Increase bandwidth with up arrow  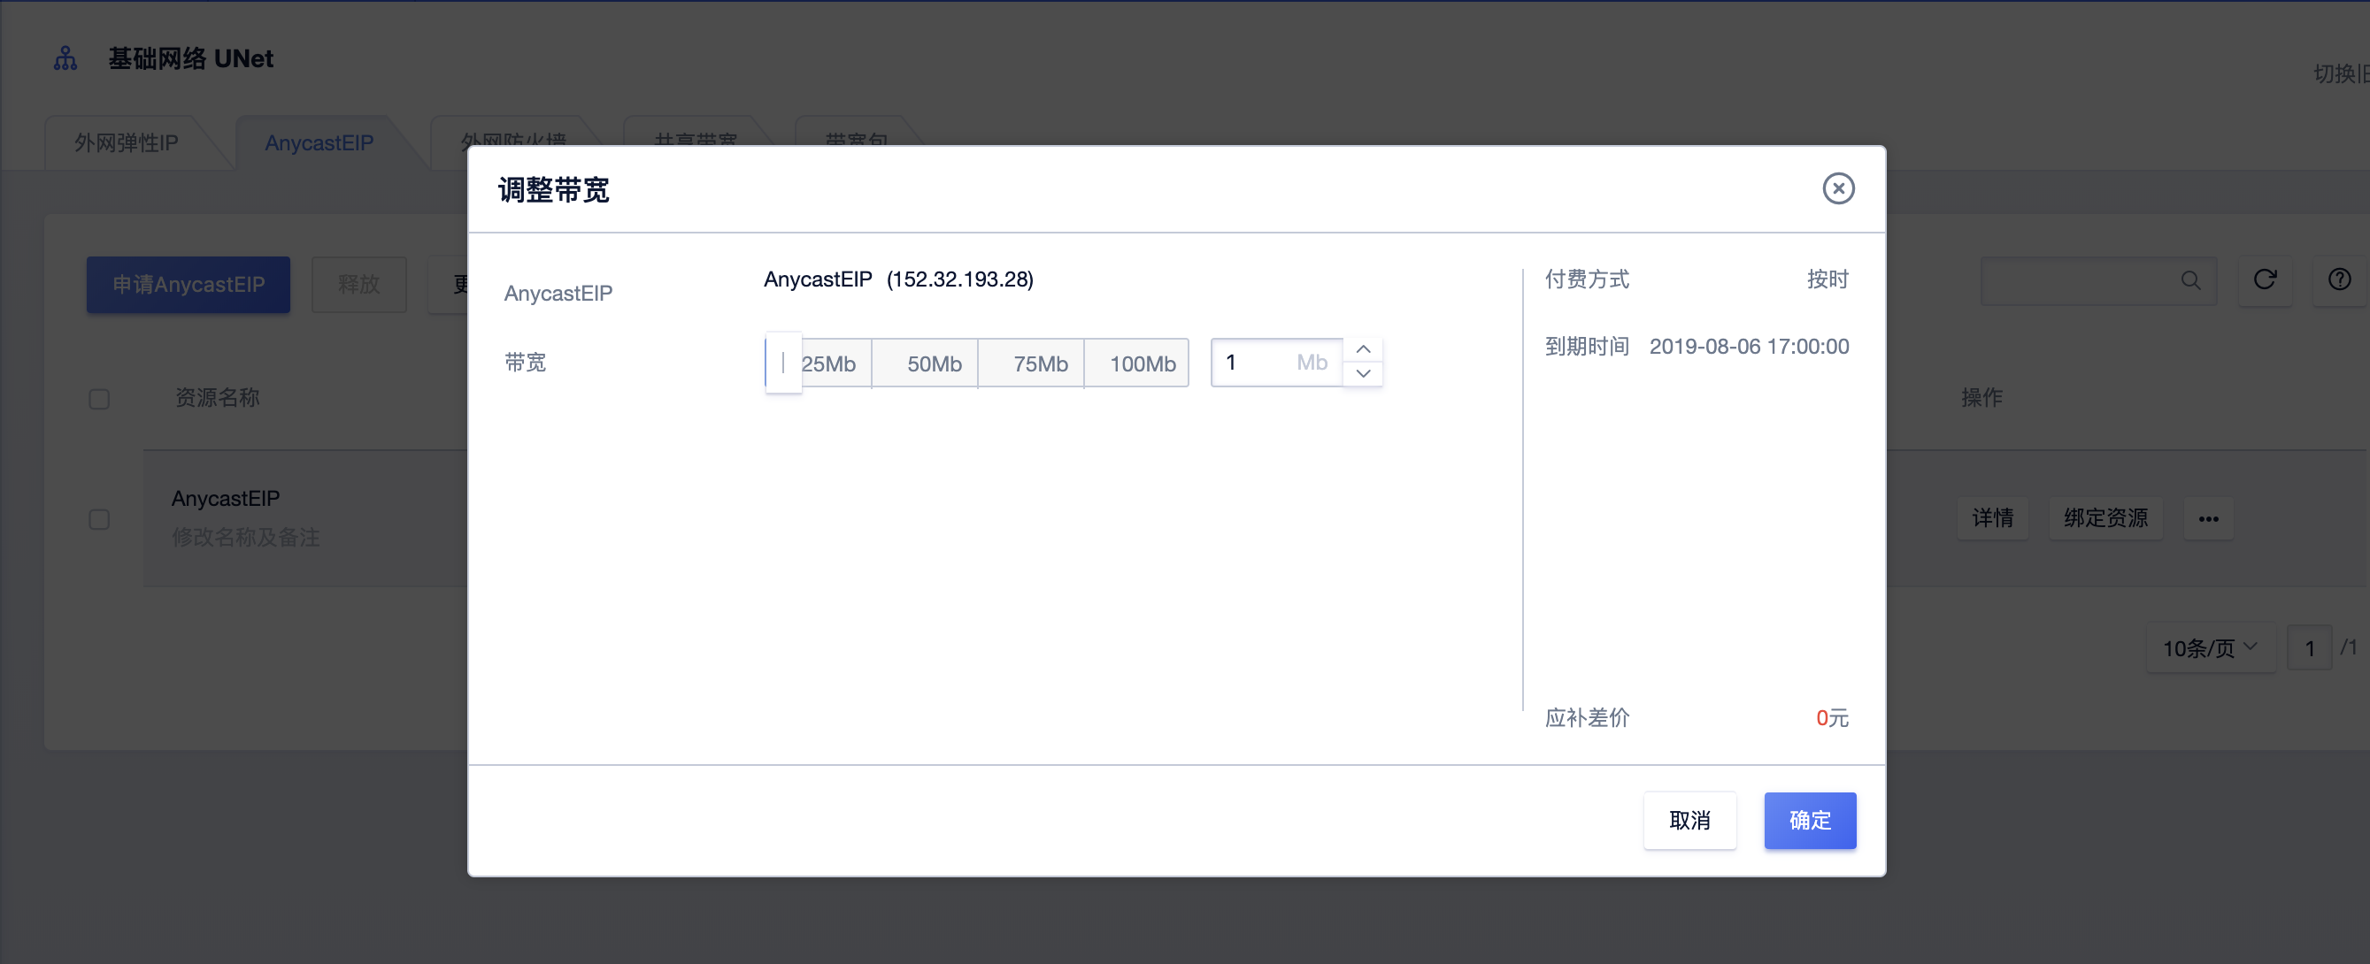click(x=1363, y=349)
